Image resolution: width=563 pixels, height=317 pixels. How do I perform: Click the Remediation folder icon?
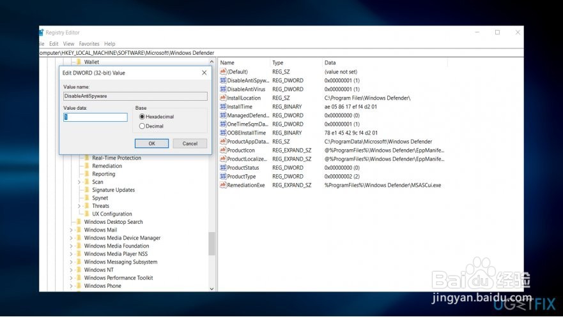pos(86,166)
